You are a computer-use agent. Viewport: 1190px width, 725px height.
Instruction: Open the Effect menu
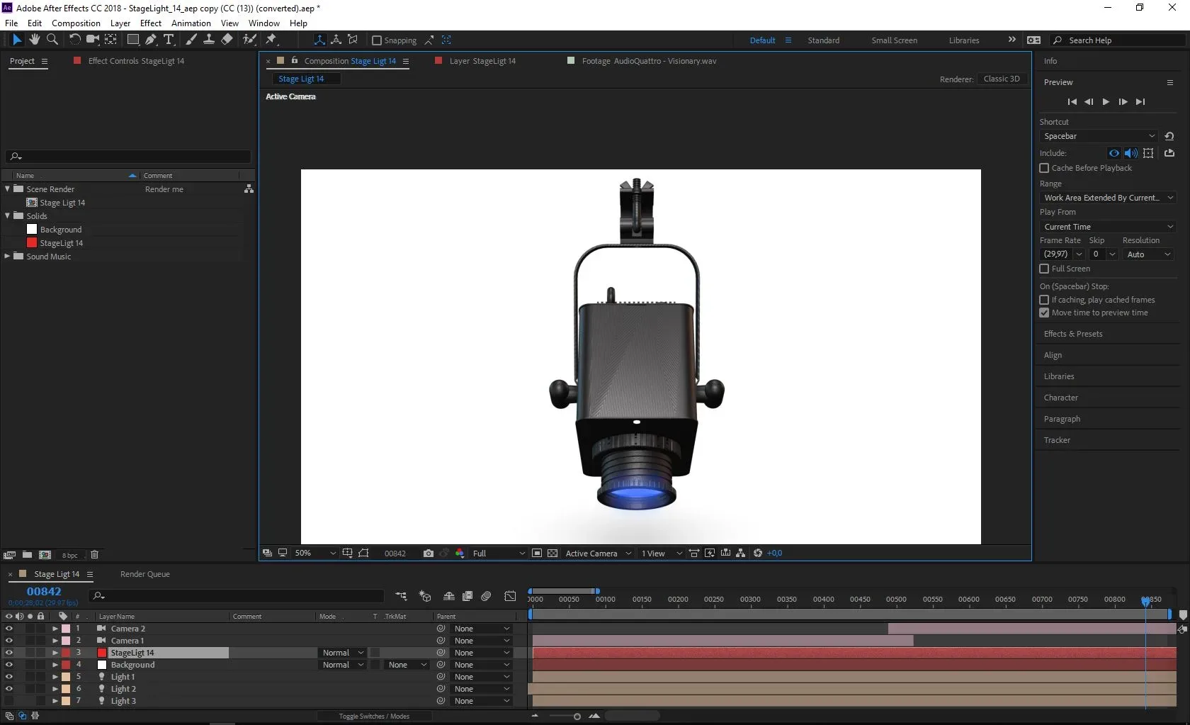(x=151, y=23)
